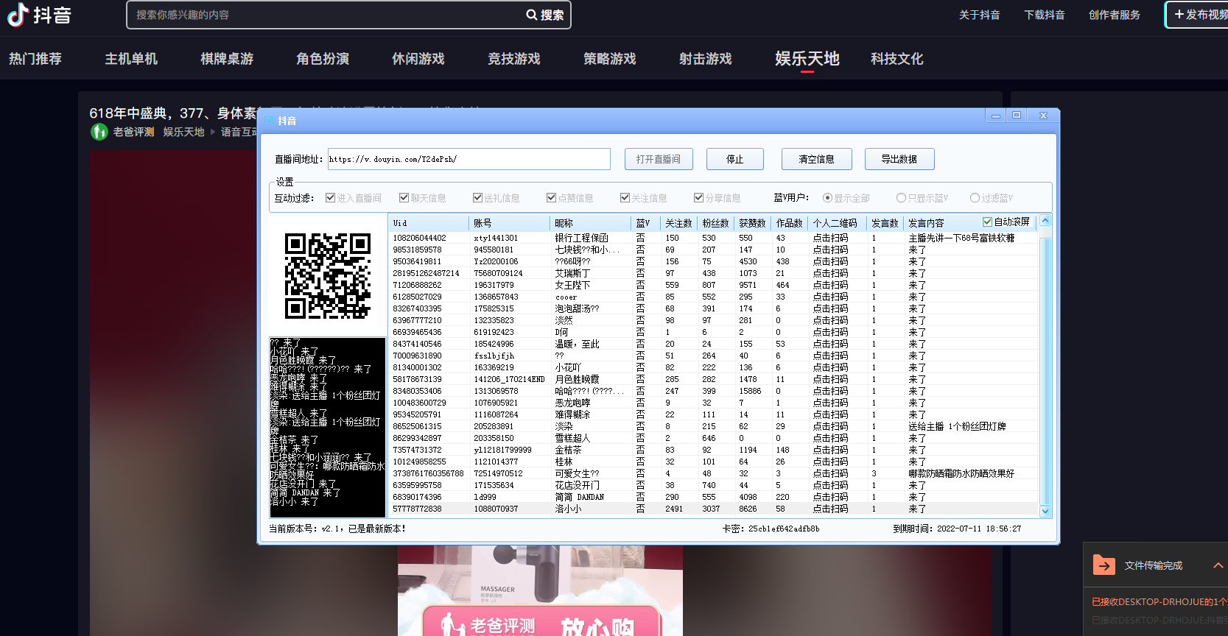Select the 显示全部 radio button
Screen dimensions: 1228x636
click(828, 198)
